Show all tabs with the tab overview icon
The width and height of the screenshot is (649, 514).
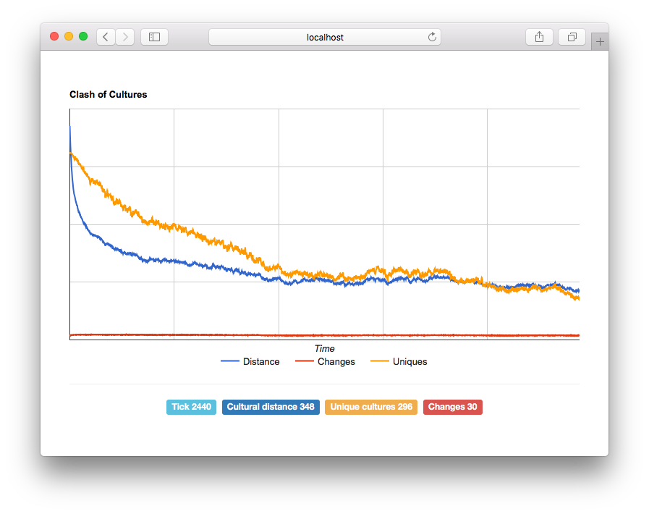pos(572,37)
